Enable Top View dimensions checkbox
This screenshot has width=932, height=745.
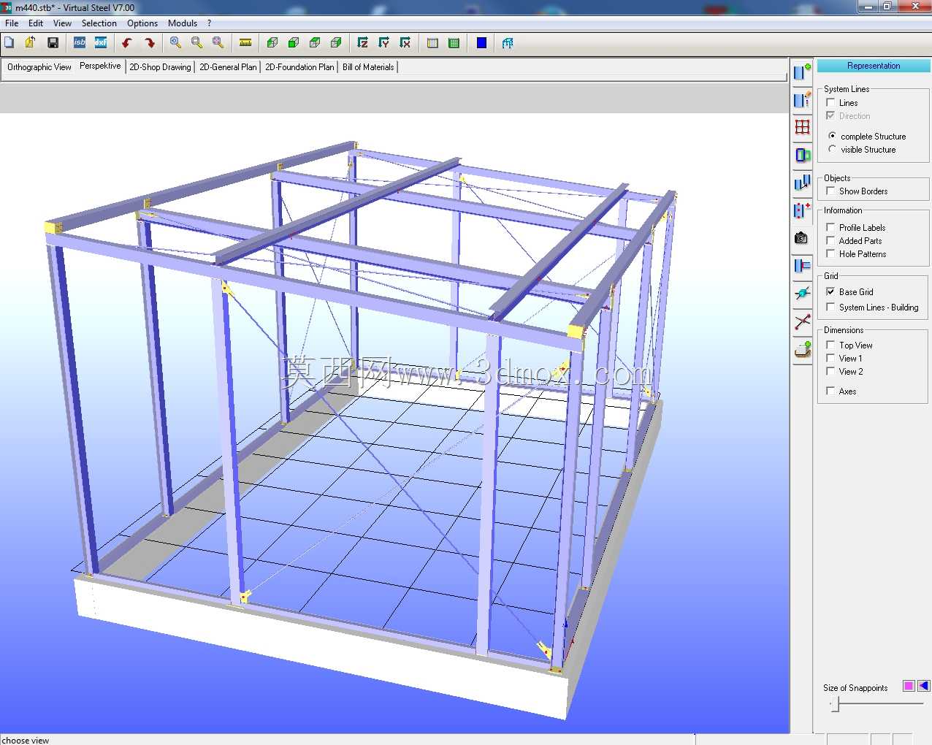point(830,345)
